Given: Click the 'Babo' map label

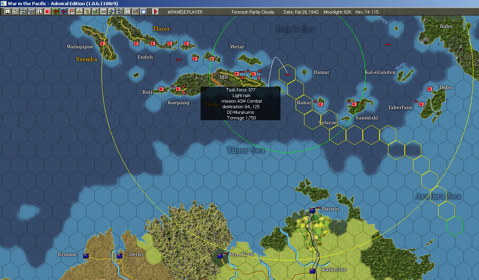Looking at the screenshot, I should pyautogui.click(x=446, y=26).
